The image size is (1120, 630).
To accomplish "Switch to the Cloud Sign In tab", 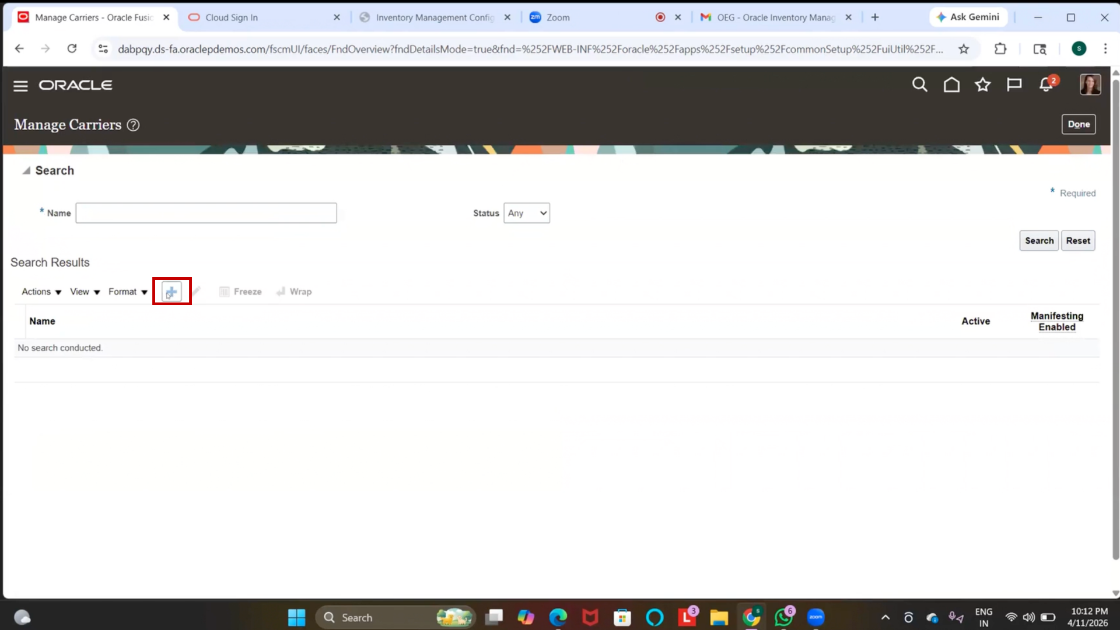I will [264, 17].
